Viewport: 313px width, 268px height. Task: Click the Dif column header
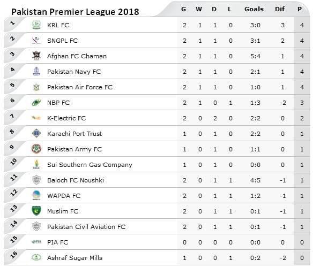pos(280,9)
